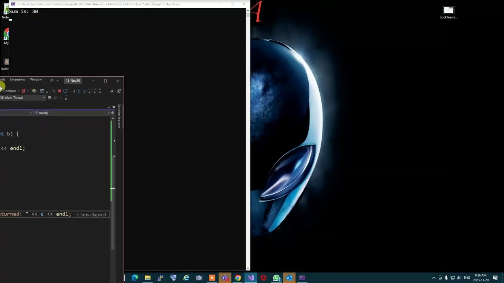Viewport: 504px width, 283px height.
Task: Open the thread toolbar overflow options
Action: [x=66, y=98]
